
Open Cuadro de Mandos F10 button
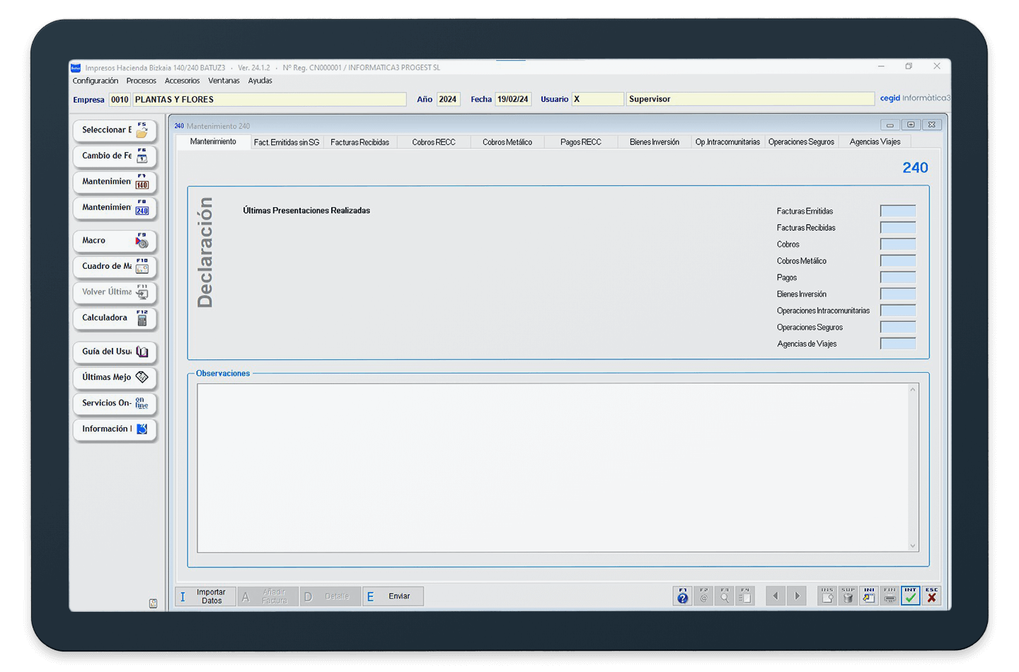point(115,267)
